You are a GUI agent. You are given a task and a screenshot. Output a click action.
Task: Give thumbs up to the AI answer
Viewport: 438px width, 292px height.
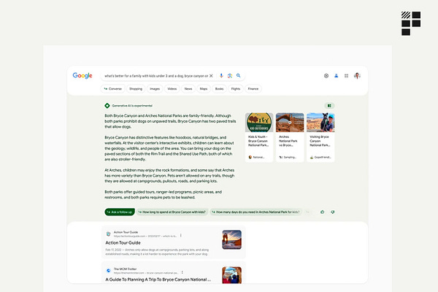323,212
